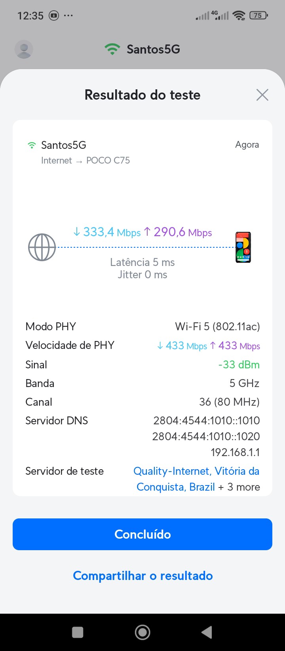Tap the signal strength -33 dBm value

239,364
